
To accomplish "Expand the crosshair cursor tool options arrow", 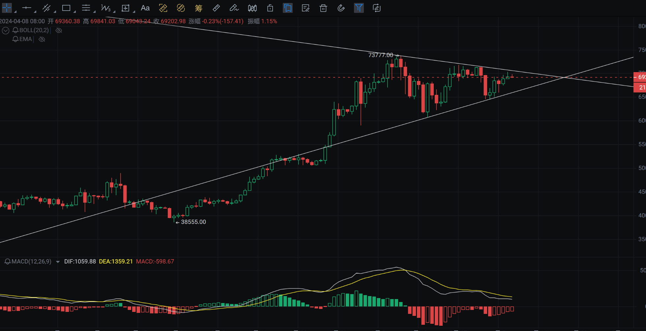I will 15,12.
